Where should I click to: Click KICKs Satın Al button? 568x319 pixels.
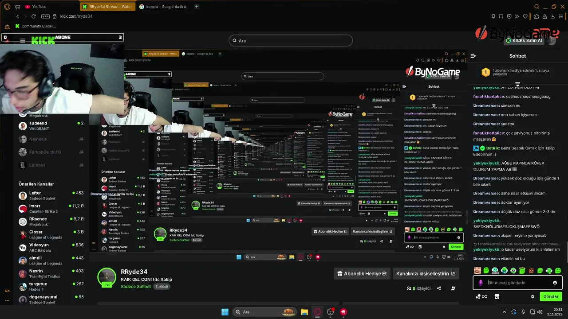coord(524,40)
